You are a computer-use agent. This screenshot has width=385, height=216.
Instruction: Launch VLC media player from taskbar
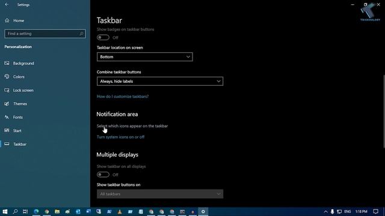120,212
